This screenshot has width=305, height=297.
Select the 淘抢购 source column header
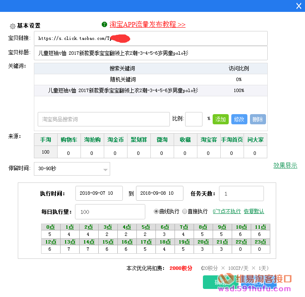point(92,140)
